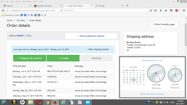The width and height of the screenshot is (187, 105).
Task: Expand Show additional actions
Action: [x=91, y=36]
